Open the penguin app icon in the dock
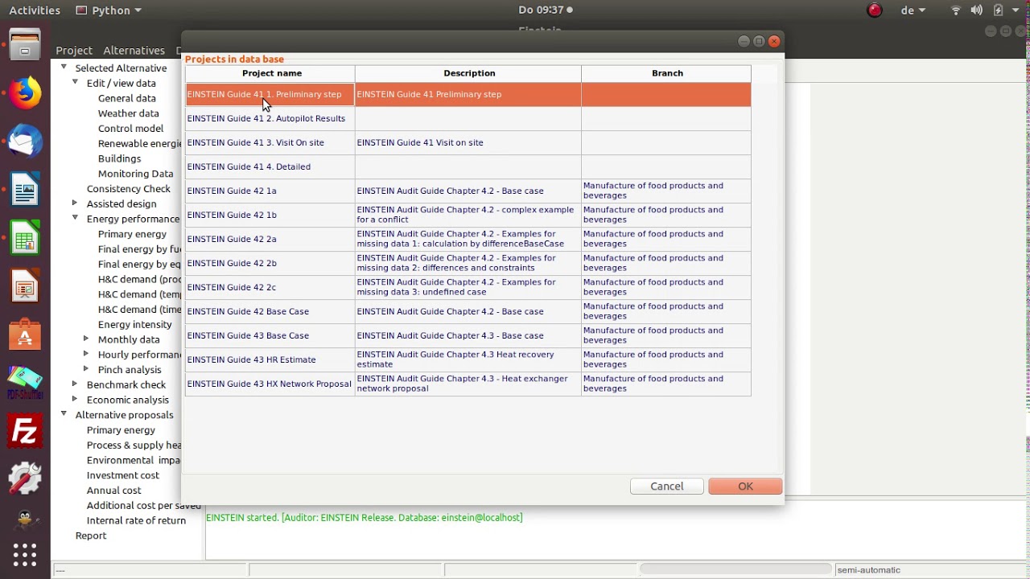The height and width of the screenshot is (579, 1030). 25,519
